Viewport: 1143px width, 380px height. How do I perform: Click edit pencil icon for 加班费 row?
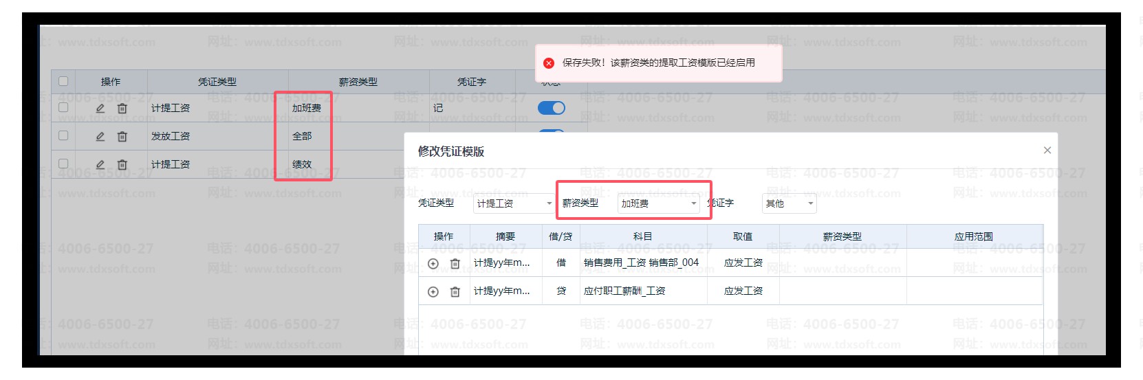tap(100, 108)
